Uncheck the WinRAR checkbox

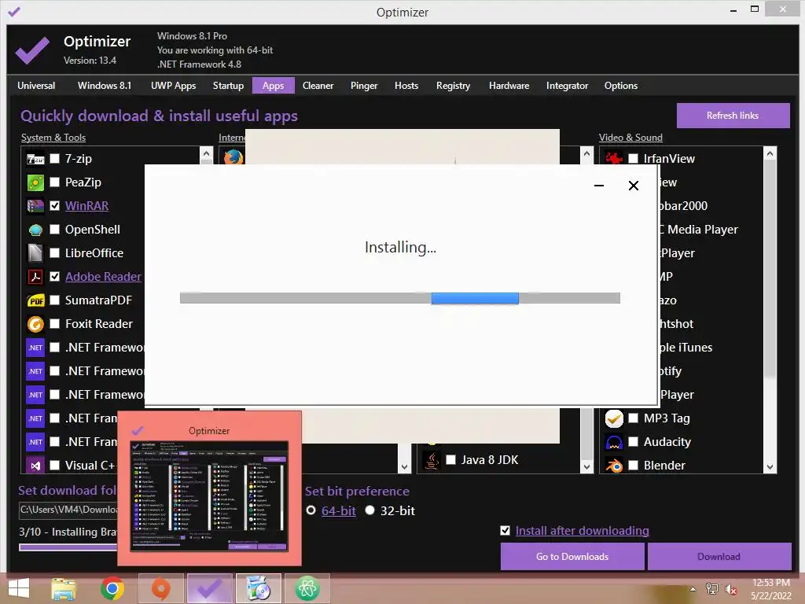pos(54,206)
